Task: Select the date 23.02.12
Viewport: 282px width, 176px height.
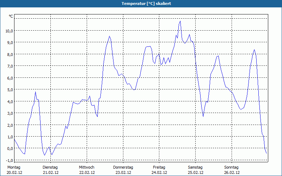Action: click(x=123, y=172)
